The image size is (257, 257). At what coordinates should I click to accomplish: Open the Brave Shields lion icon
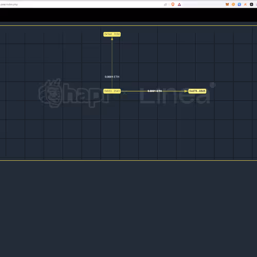(x=173, y=5)
